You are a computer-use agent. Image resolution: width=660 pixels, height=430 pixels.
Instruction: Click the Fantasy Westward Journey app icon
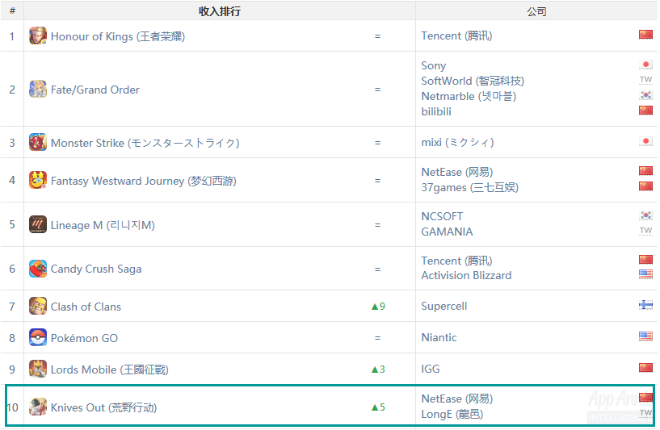37,181
